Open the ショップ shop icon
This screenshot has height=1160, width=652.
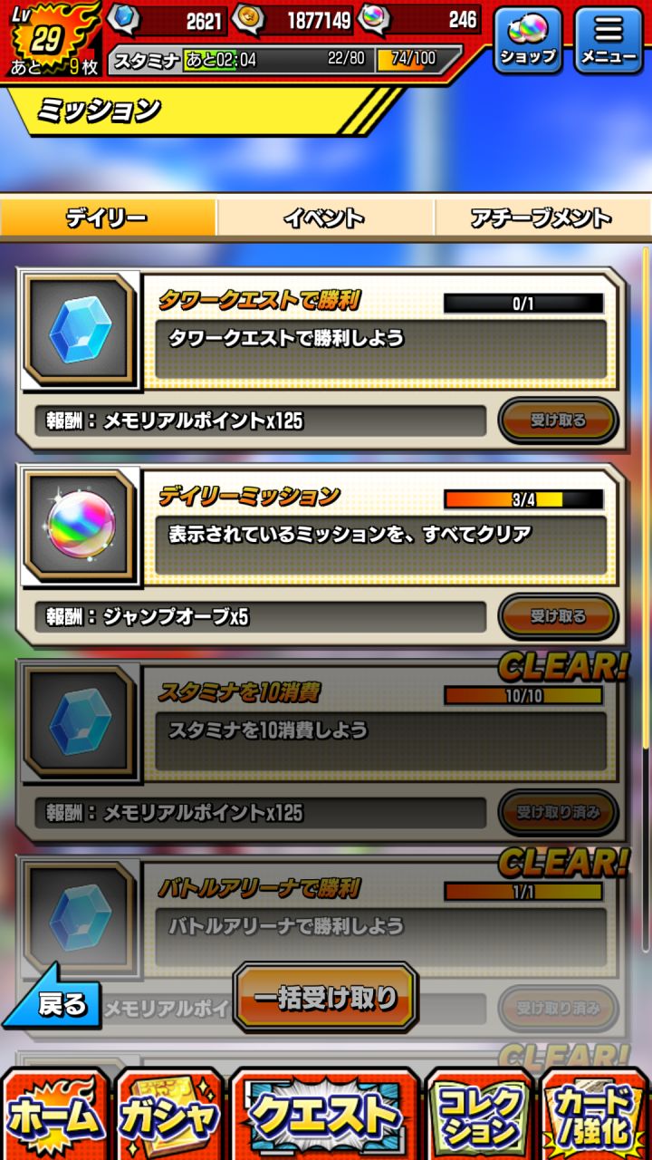528,41
